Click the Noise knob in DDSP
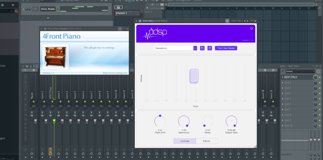 [208, 121]
